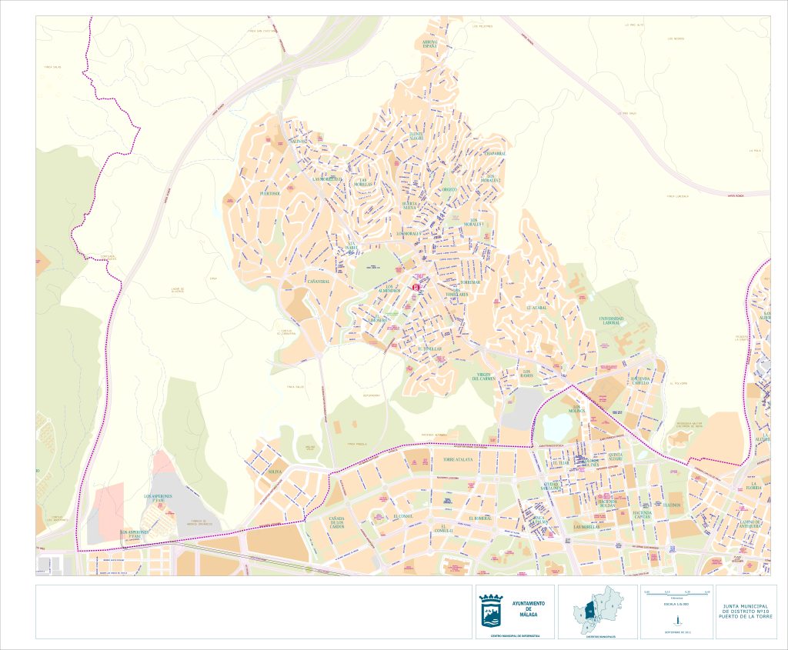Click the kilometre scale bar
The height and width of the screenshot is (650, 788).
676,594
